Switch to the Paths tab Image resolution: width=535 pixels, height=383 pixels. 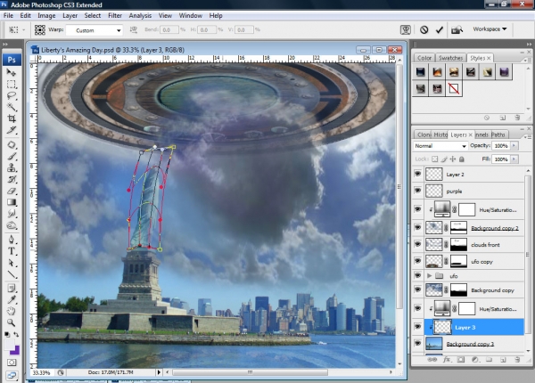[x=498, y=134]
